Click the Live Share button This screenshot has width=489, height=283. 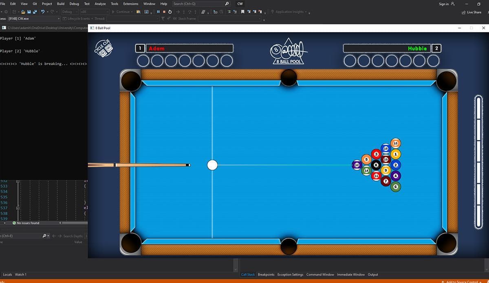pyautogui.click(x=471, y=12)
